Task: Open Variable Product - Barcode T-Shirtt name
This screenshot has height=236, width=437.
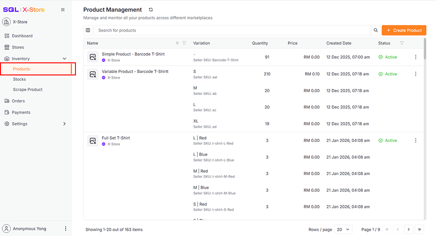Action: tap(135, 72)
